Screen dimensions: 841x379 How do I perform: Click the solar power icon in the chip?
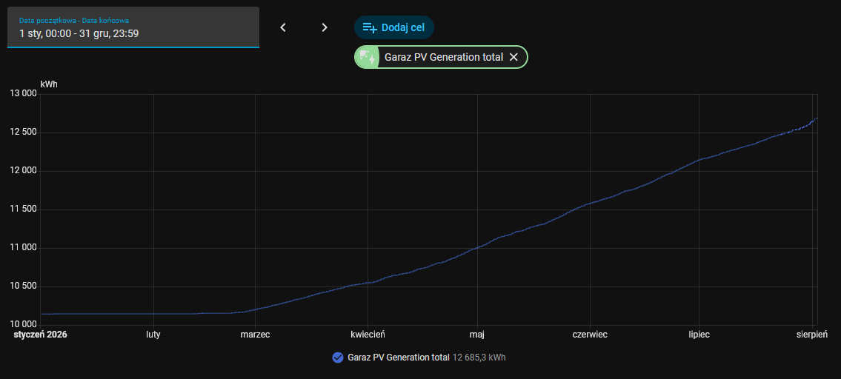368,57
